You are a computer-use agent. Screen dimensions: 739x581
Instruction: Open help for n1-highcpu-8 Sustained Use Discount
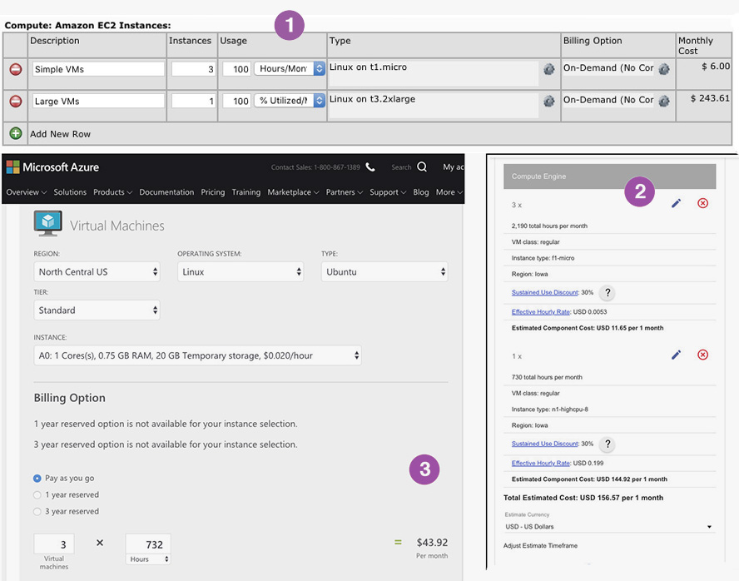[608, 444]
